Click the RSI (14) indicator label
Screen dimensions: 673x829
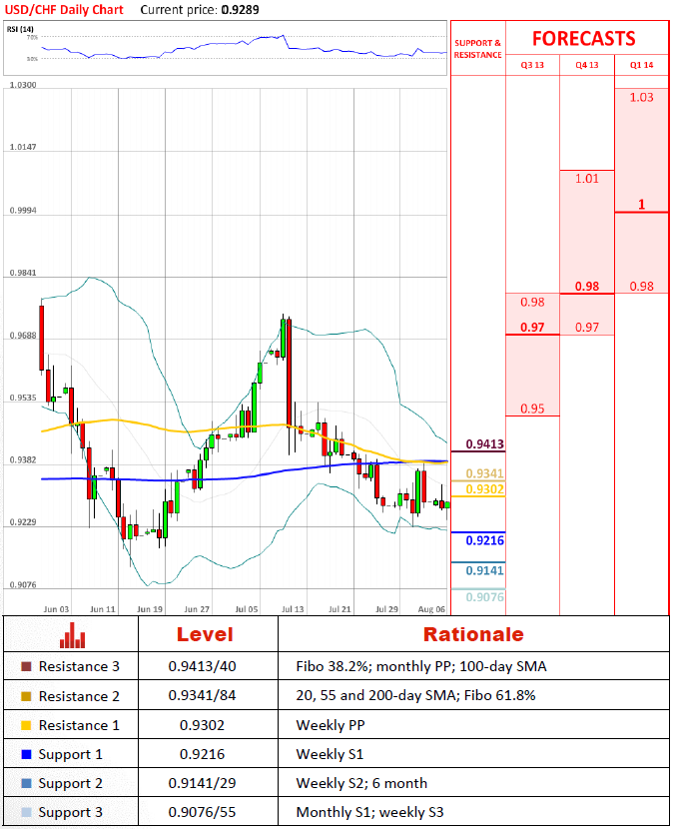pyautogui.click(x=20, y=29)
